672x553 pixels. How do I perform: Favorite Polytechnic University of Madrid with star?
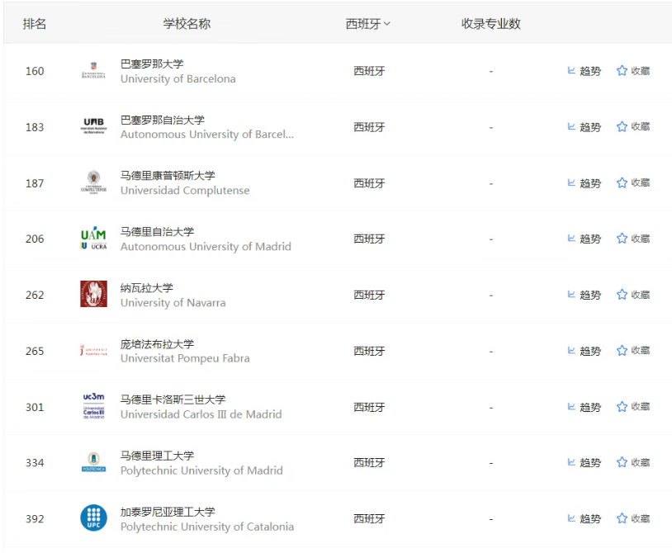pyautogui.click(x=633, y=462)
